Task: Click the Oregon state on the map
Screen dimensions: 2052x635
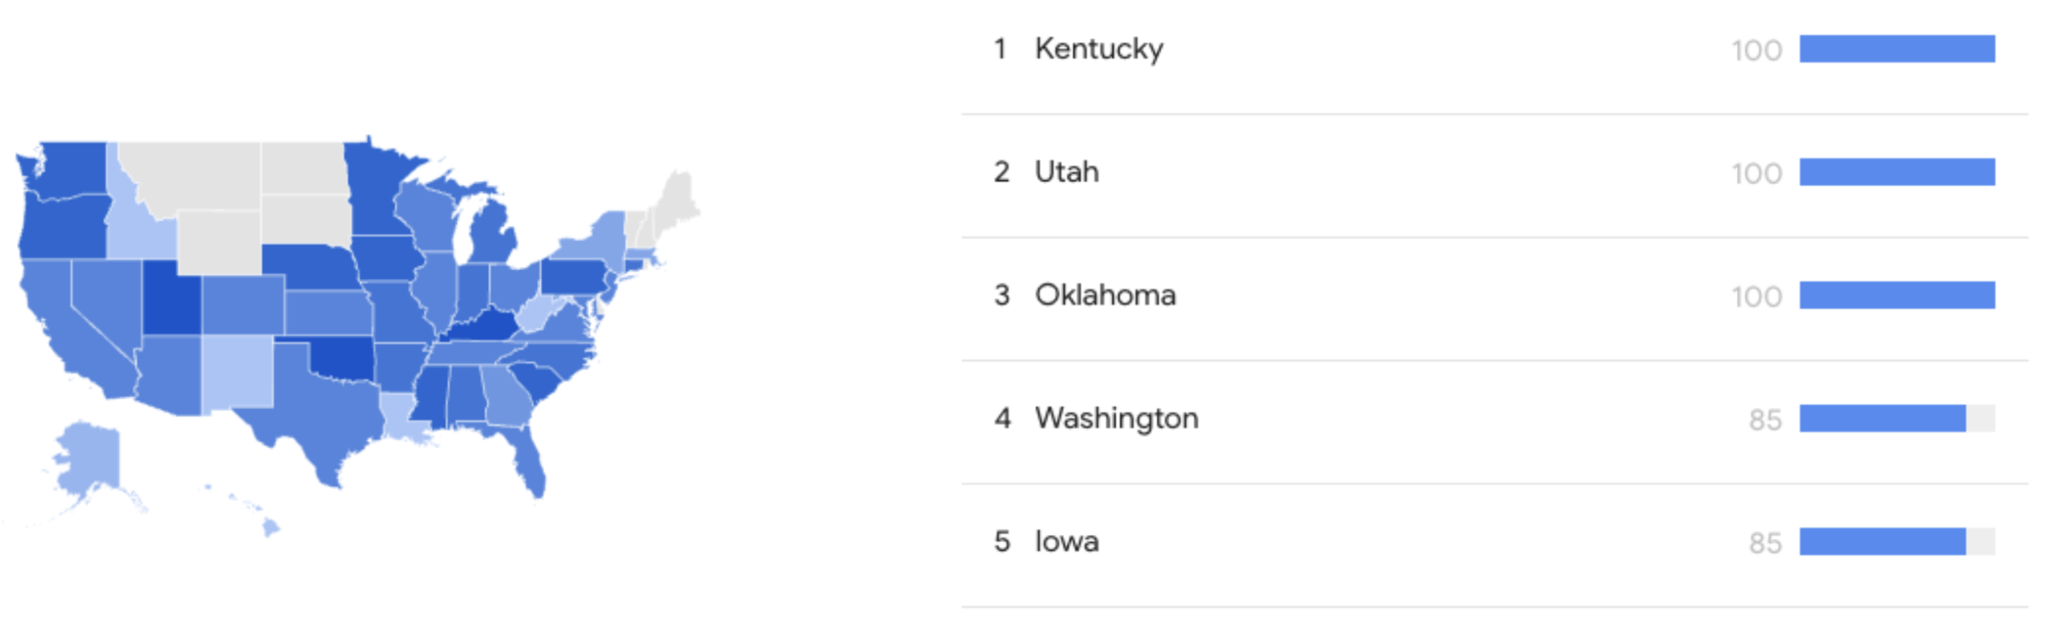Action: (64, 227)
